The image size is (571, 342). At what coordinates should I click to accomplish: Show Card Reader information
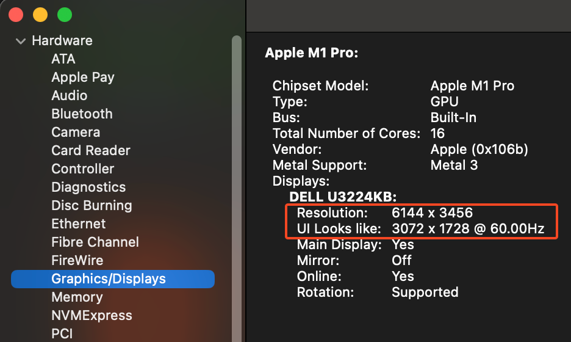(x=91, y=151)
